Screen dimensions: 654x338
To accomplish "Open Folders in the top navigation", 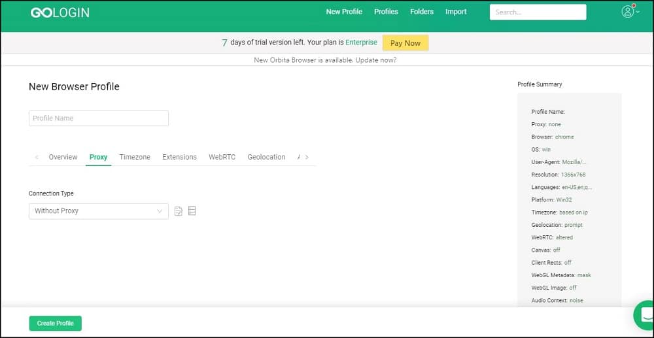I will click(x=422, y=12).
